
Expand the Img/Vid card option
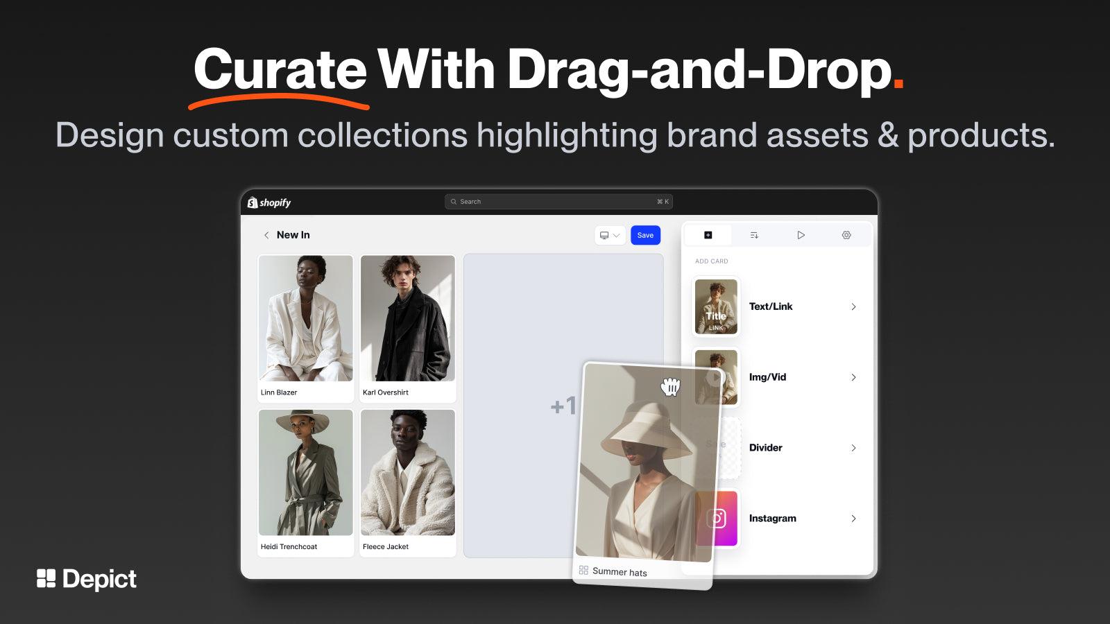854,377
